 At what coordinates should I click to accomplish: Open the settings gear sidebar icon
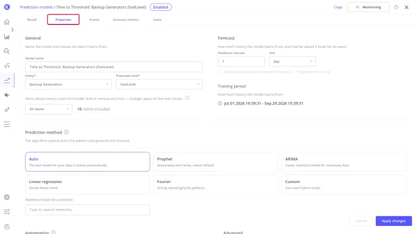[7, 197]
